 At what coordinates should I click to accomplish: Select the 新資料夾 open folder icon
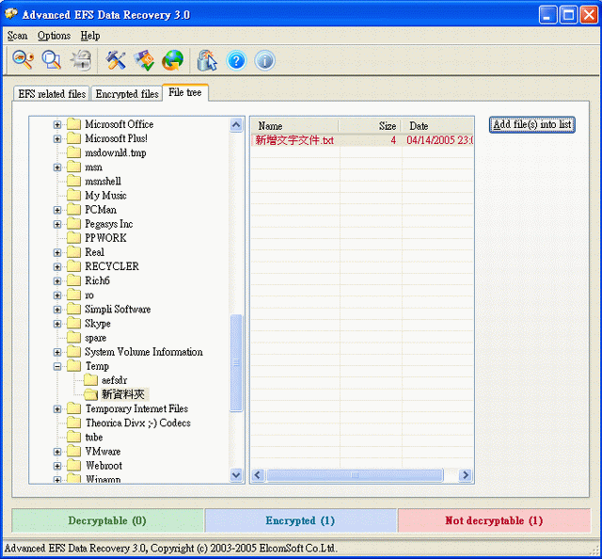pos(90,394)
